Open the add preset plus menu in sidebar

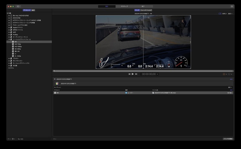click(x=9, y=139)
